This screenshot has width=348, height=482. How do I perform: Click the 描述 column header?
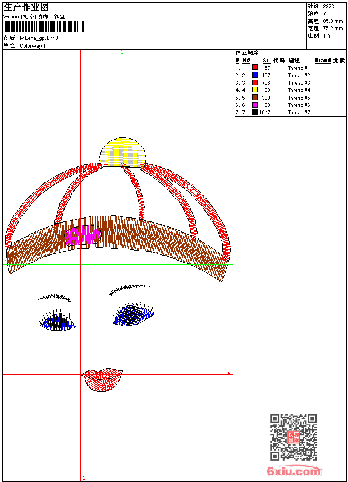click(294, 61)
